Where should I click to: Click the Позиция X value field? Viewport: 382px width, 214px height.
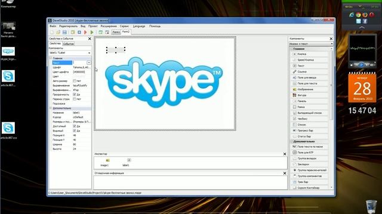point(82,135)
